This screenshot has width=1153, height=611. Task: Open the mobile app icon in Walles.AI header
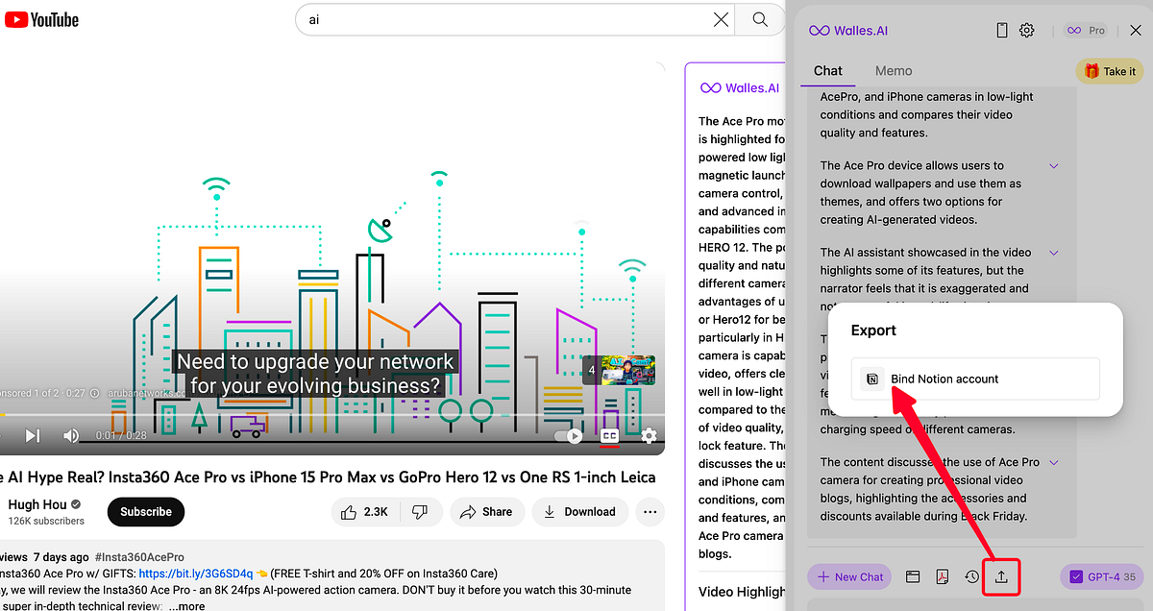point(1001,30)
